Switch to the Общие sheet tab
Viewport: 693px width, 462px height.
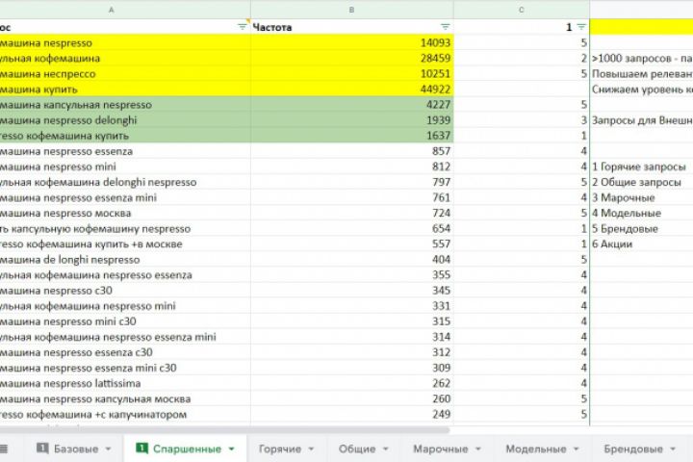pyautogui.click(x=357, y=449)
